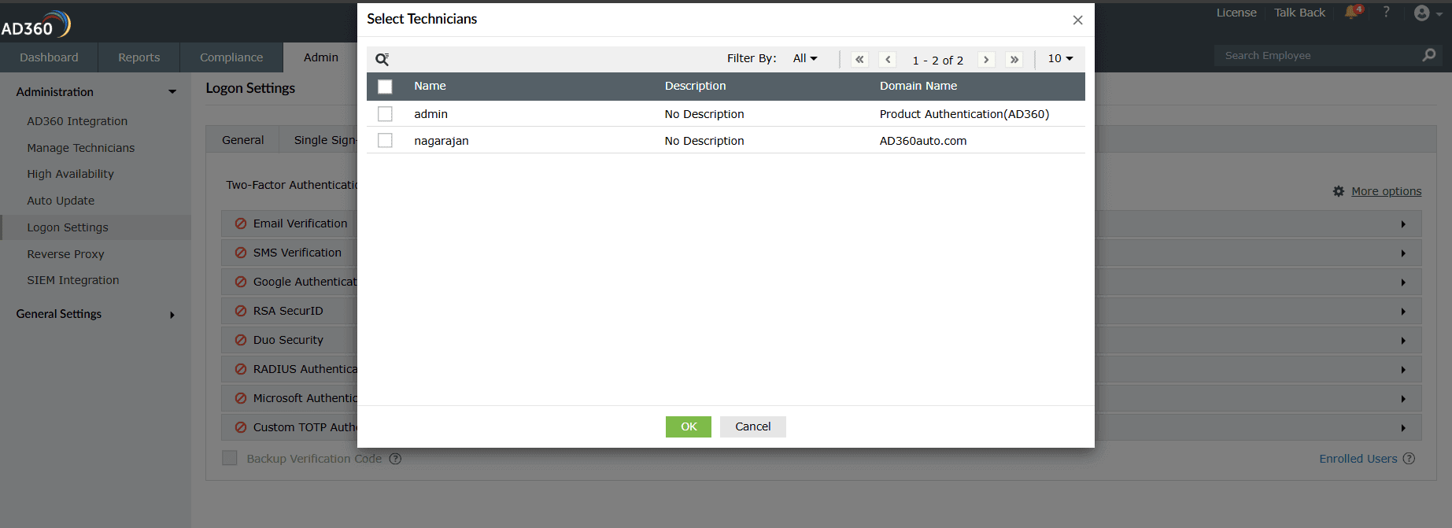Expand the SMS Verification row arrow
Screen dimensions: 1452x528
coord(1403,253)
